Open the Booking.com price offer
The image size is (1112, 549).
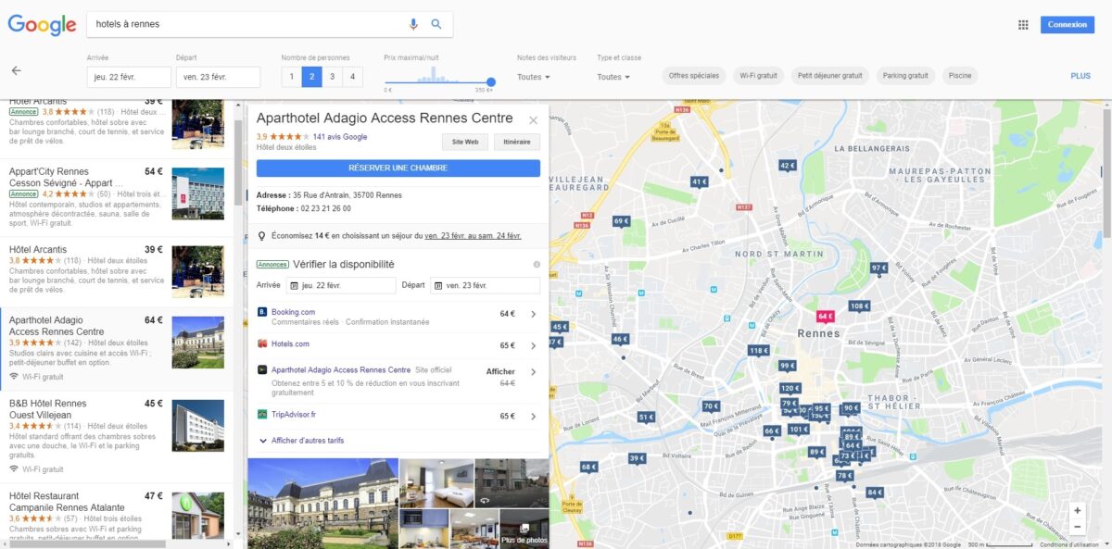coord(398,316)
